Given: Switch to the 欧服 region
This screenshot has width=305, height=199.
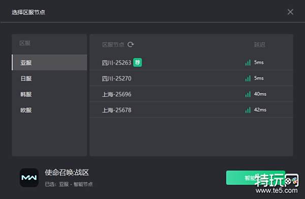Looking at the screenshot, I should tap(49, 110).
